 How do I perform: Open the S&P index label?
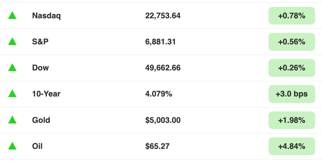[x=40, y=42]
